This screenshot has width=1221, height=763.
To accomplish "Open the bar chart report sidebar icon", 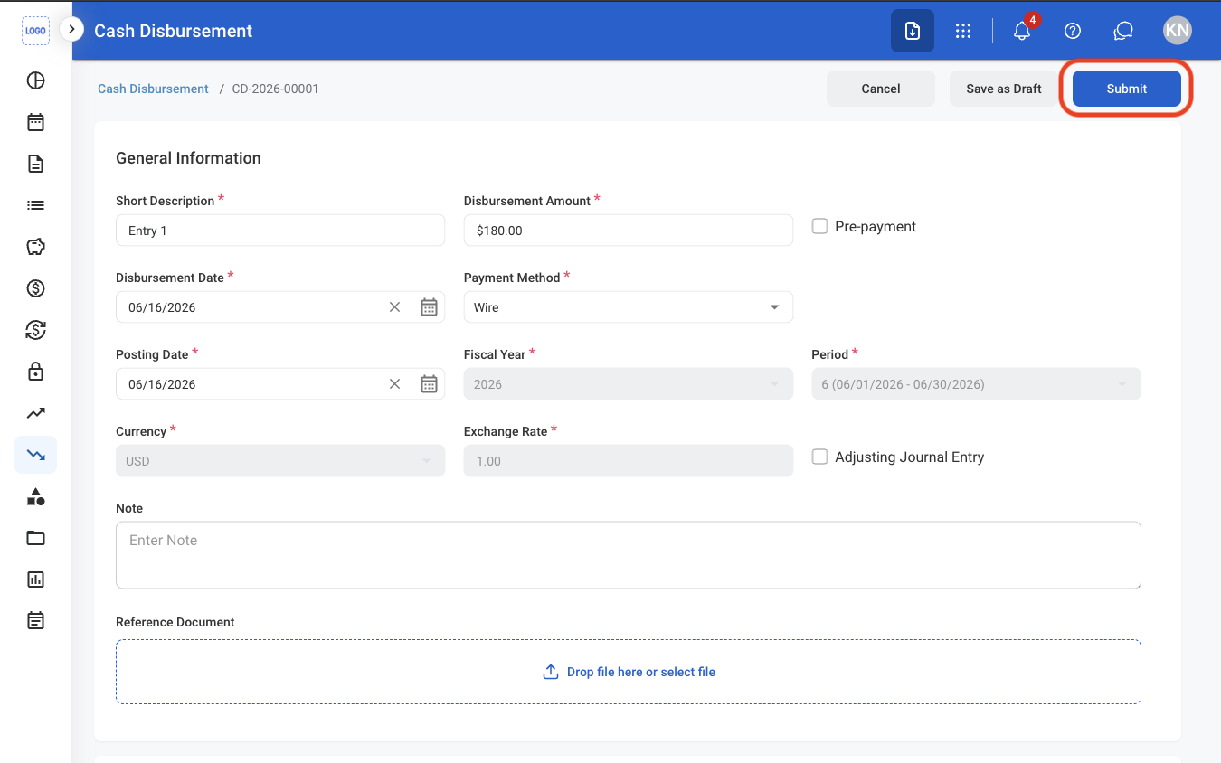I will (35, 579).
